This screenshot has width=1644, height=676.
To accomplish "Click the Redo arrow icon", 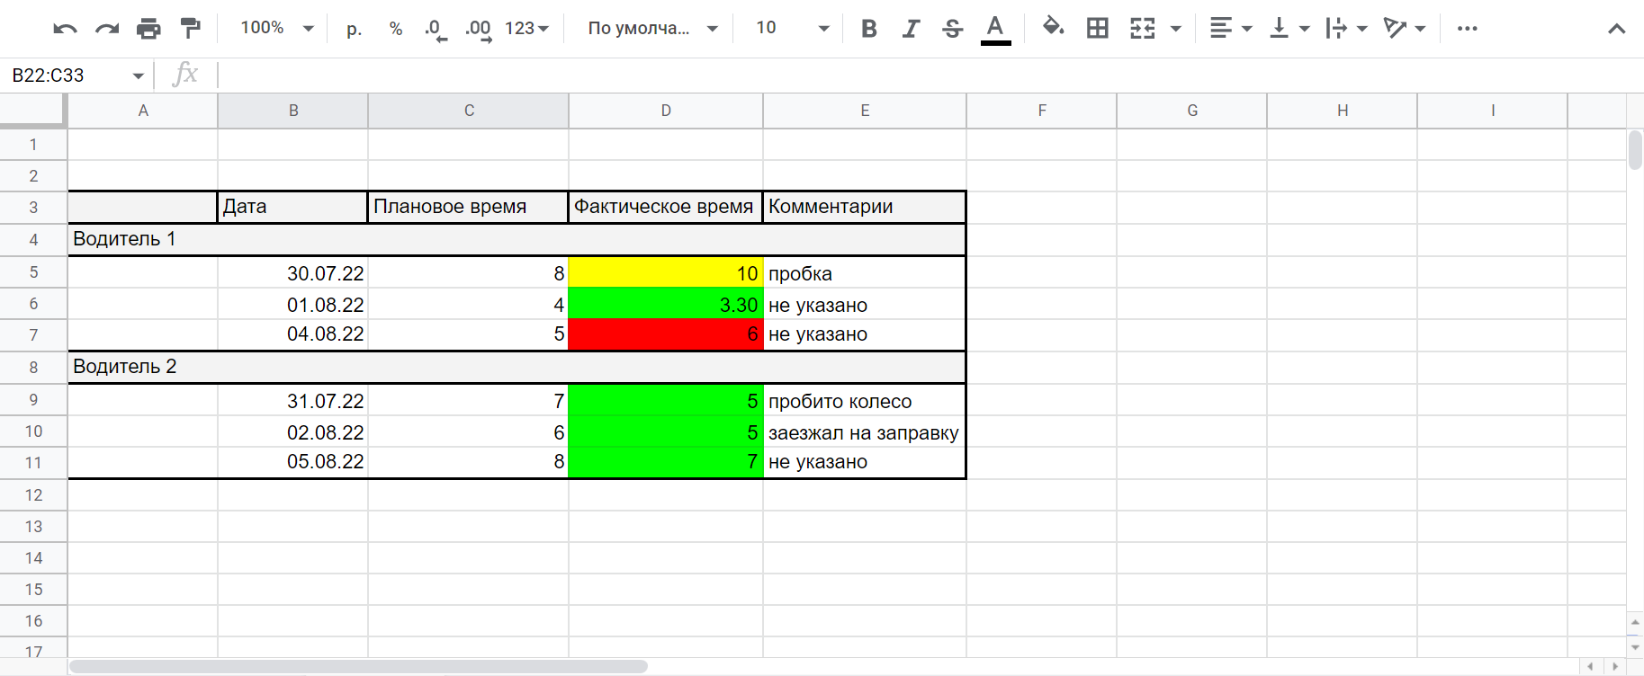I will point(107,29).
